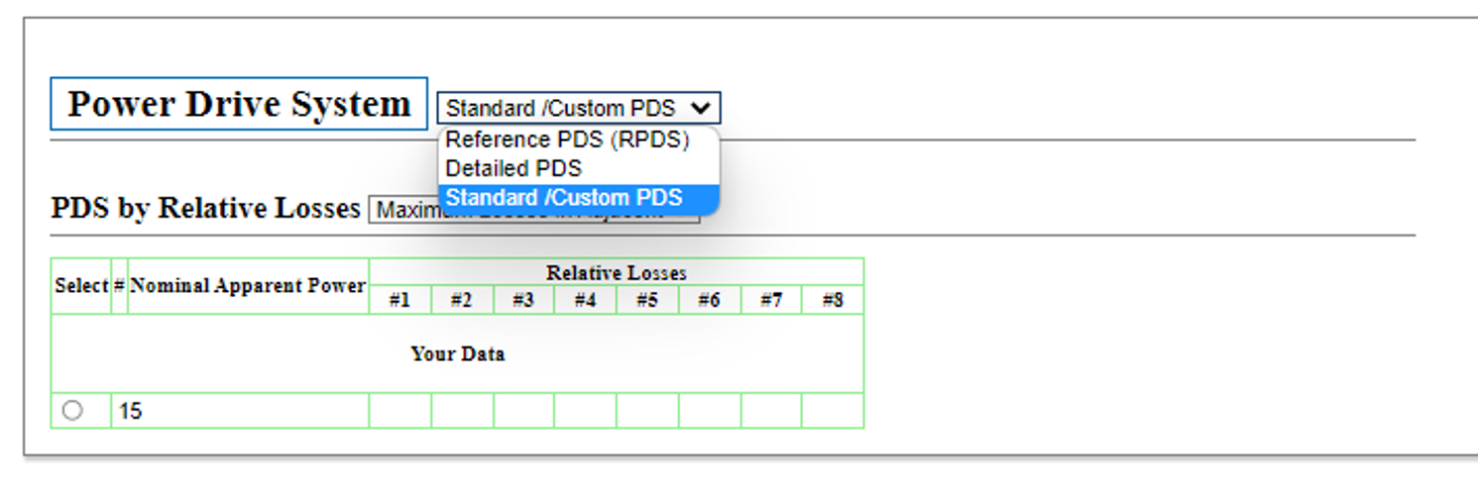Image resolution: width=1478 pixels, height=481 pixels.
Task: Click the relative losses #5 cell in row 15
Action: click(647, 411)
